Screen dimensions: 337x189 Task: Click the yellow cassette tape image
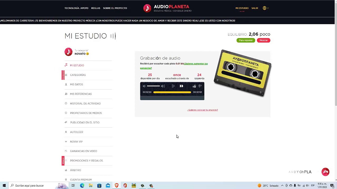click(x=242, y=73)
